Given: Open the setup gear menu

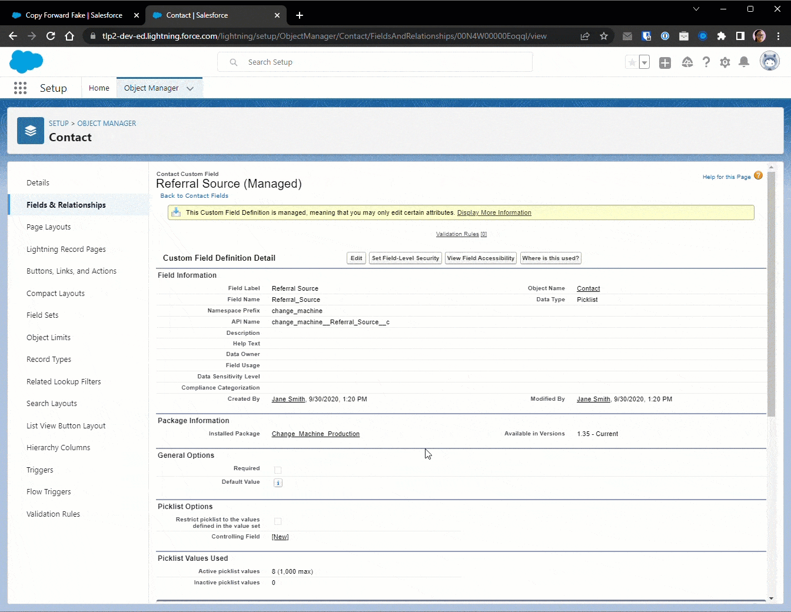Looking at the screenshot, I should coord(725,62).
